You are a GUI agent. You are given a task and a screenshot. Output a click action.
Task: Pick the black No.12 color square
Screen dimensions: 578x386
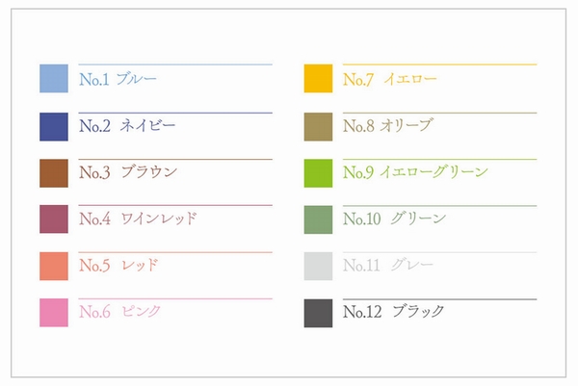pyautogui.click(x=318, y=313)
